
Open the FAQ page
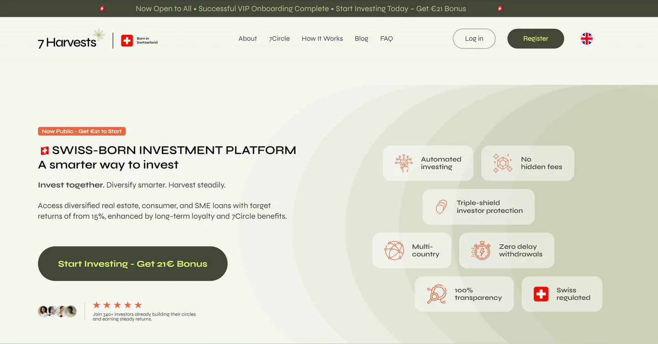(x=387, y=39)
